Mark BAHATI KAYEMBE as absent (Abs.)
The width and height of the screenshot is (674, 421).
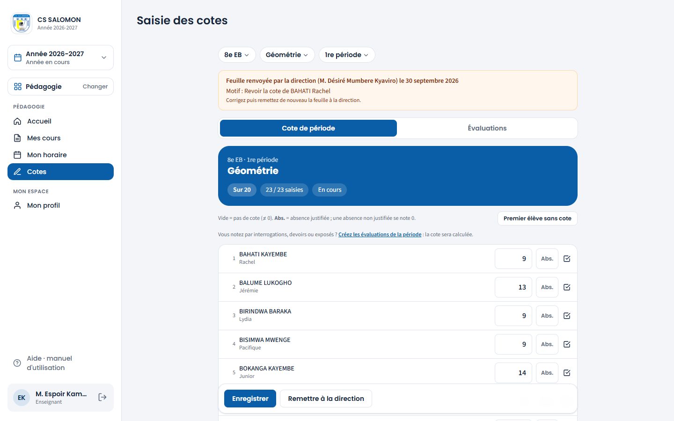[x=547, y=259]
